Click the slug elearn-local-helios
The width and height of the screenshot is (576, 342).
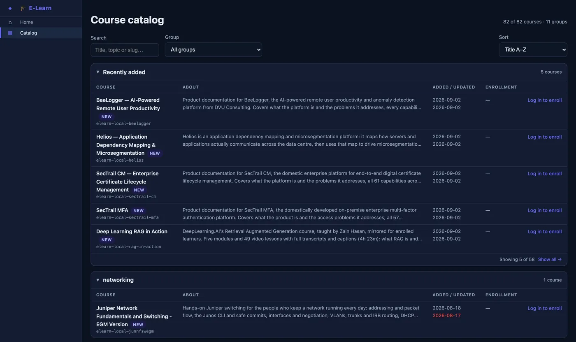coord(120,160)
